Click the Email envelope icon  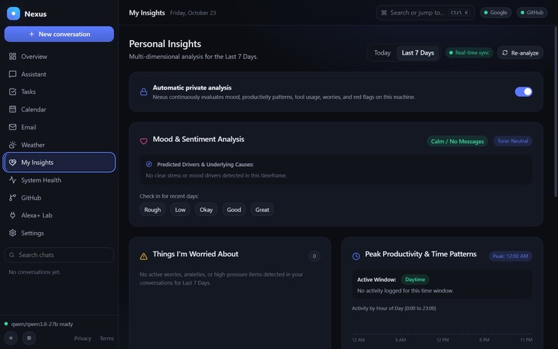pos(12,127)
